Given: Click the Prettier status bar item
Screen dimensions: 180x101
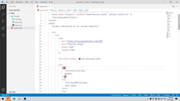Looking at the screenshot, I should pos(166,95).
